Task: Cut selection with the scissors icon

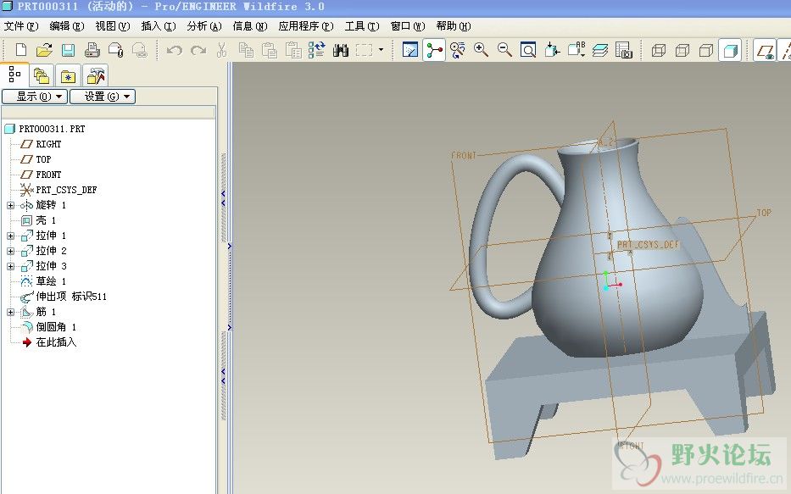Action: (221, 50)
